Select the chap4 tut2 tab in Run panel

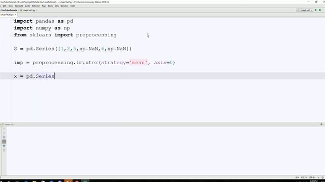pyautogui.click(x=9, y=124)
